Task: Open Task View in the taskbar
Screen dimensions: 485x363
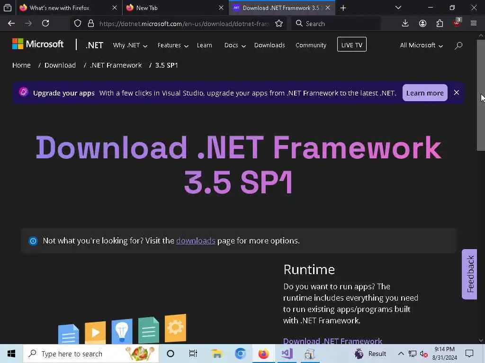Action: [x=193, y=354]
